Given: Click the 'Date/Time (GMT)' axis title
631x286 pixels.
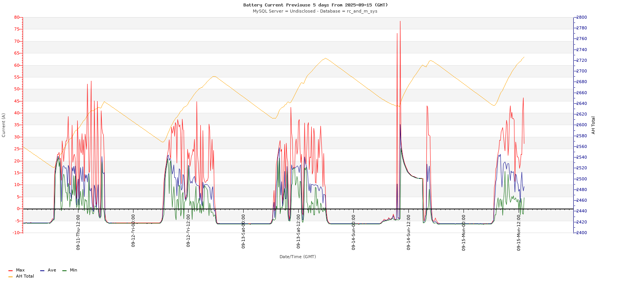Looking at the screenshot, I should pyautogui.click(x=298, y=257).
